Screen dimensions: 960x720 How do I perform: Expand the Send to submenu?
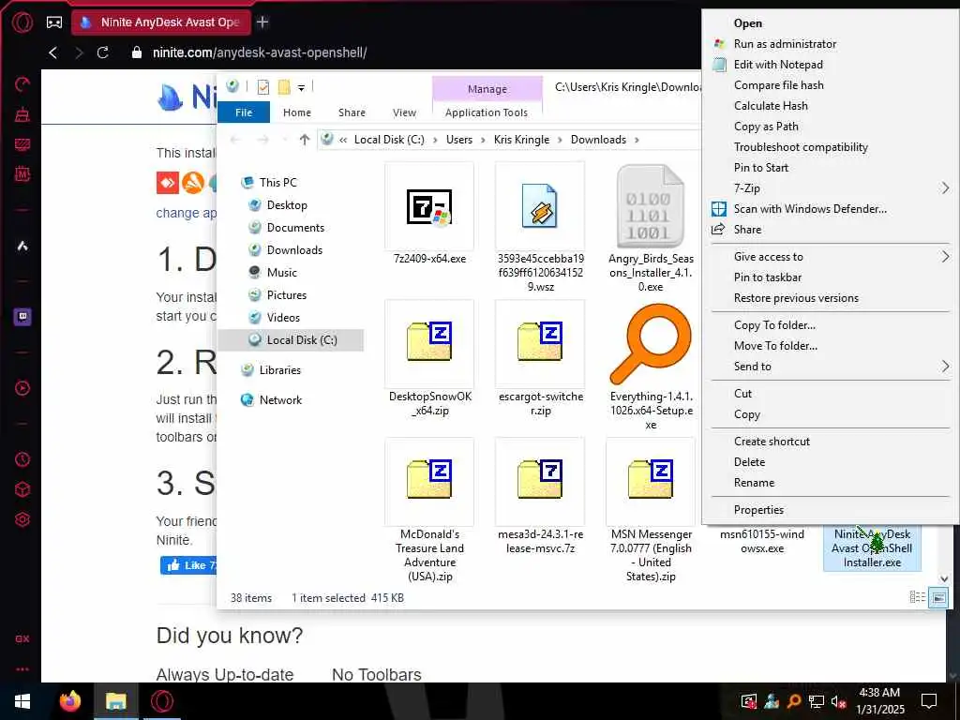coord(945,367)
